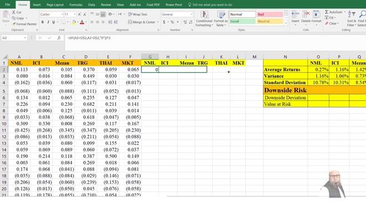This screenshot has width=366, height=206.
Task: Click the AutoSum sigma icon
Action: click(x=327, y=12)
